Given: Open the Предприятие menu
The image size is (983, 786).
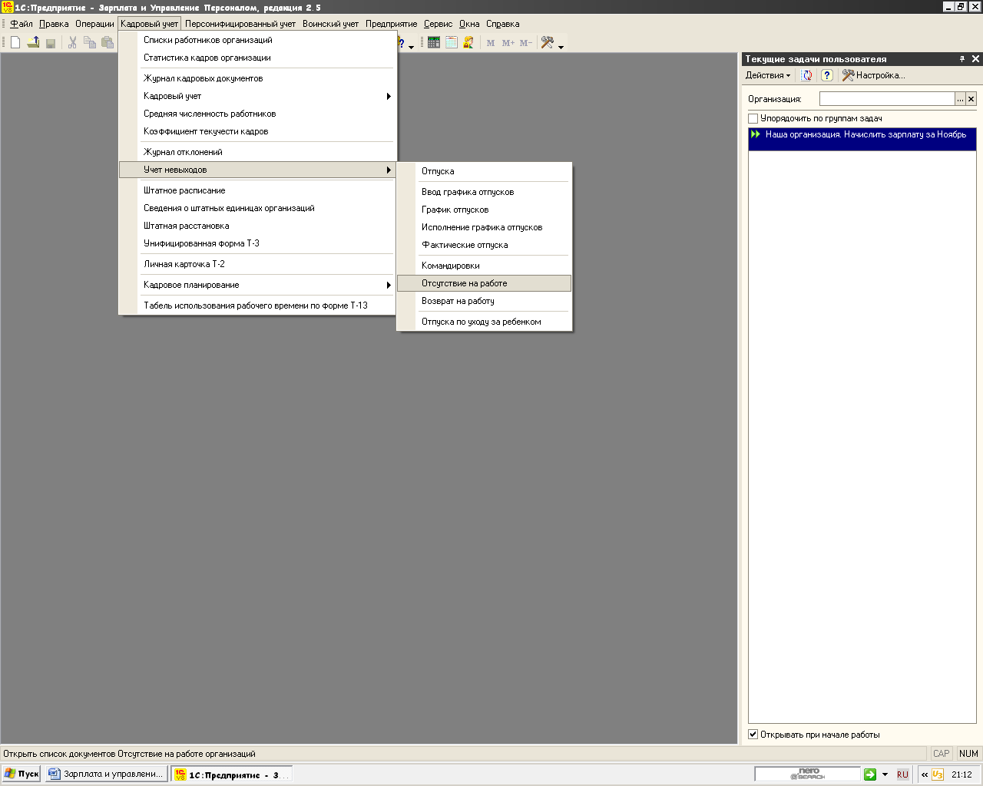Looking at the screenshot, I should (x=391, y=24).
